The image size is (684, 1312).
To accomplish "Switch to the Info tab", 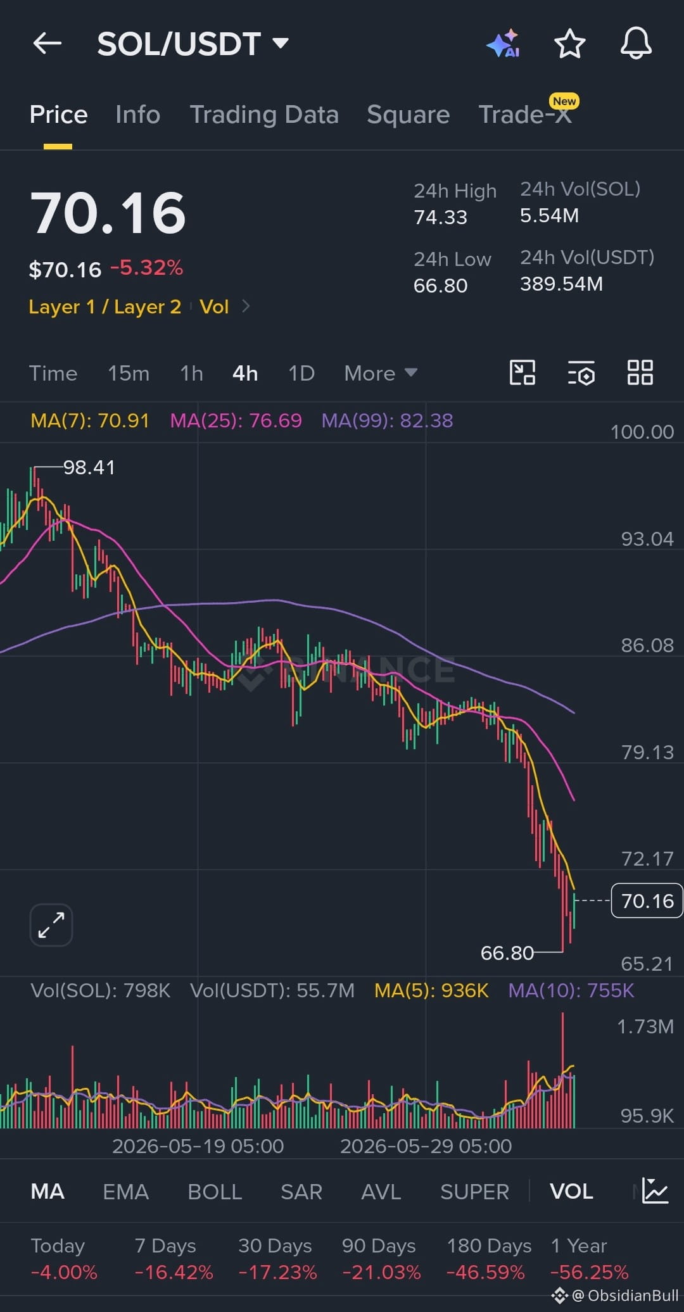I will 137,115.
